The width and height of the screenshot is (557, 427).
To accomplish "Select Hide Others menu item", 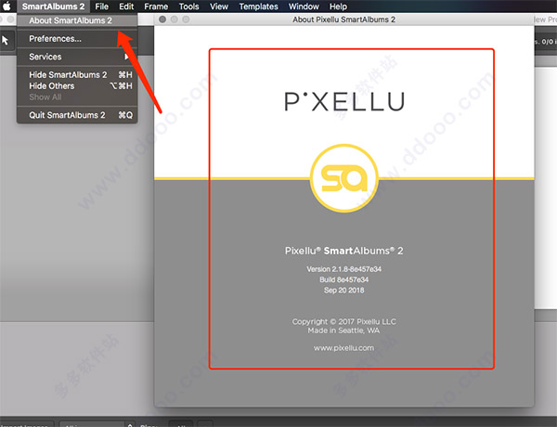I will pyautogui.click(x=77, y=86).
